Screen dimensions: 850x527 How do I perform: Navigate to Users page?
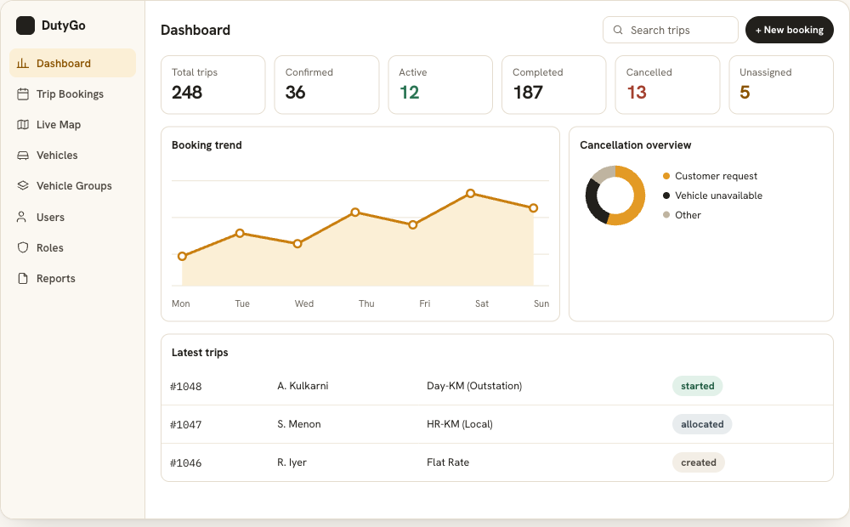pos(72,217)
